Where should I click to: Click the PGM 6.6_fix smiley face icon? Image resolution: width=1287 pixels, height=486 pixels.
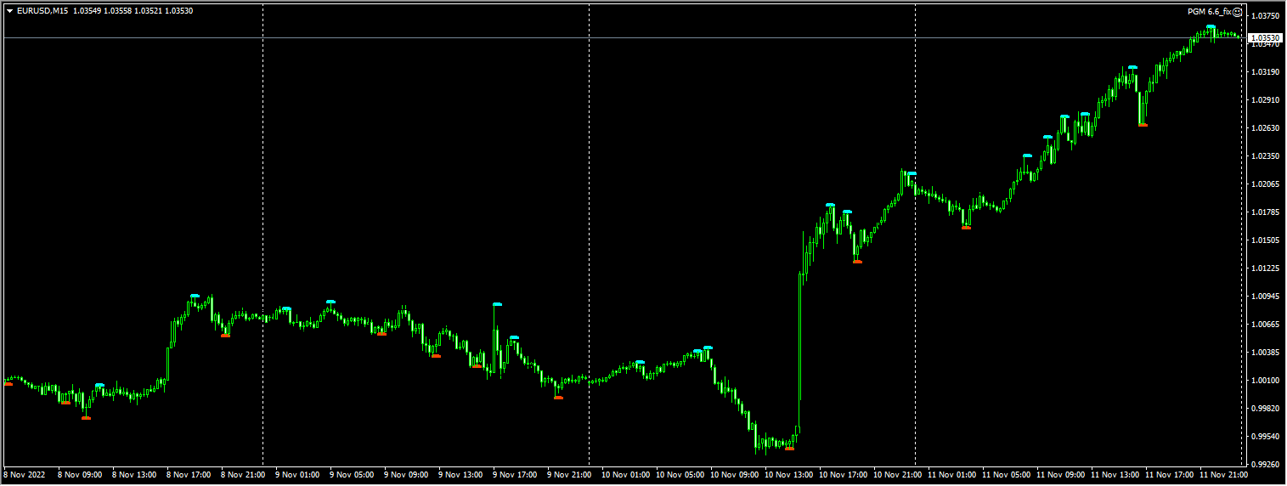1237,12
